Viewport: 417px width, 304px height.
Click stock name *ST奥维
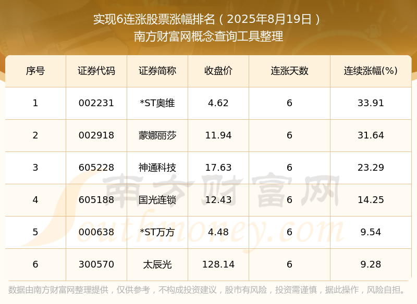tap(157, 103)
